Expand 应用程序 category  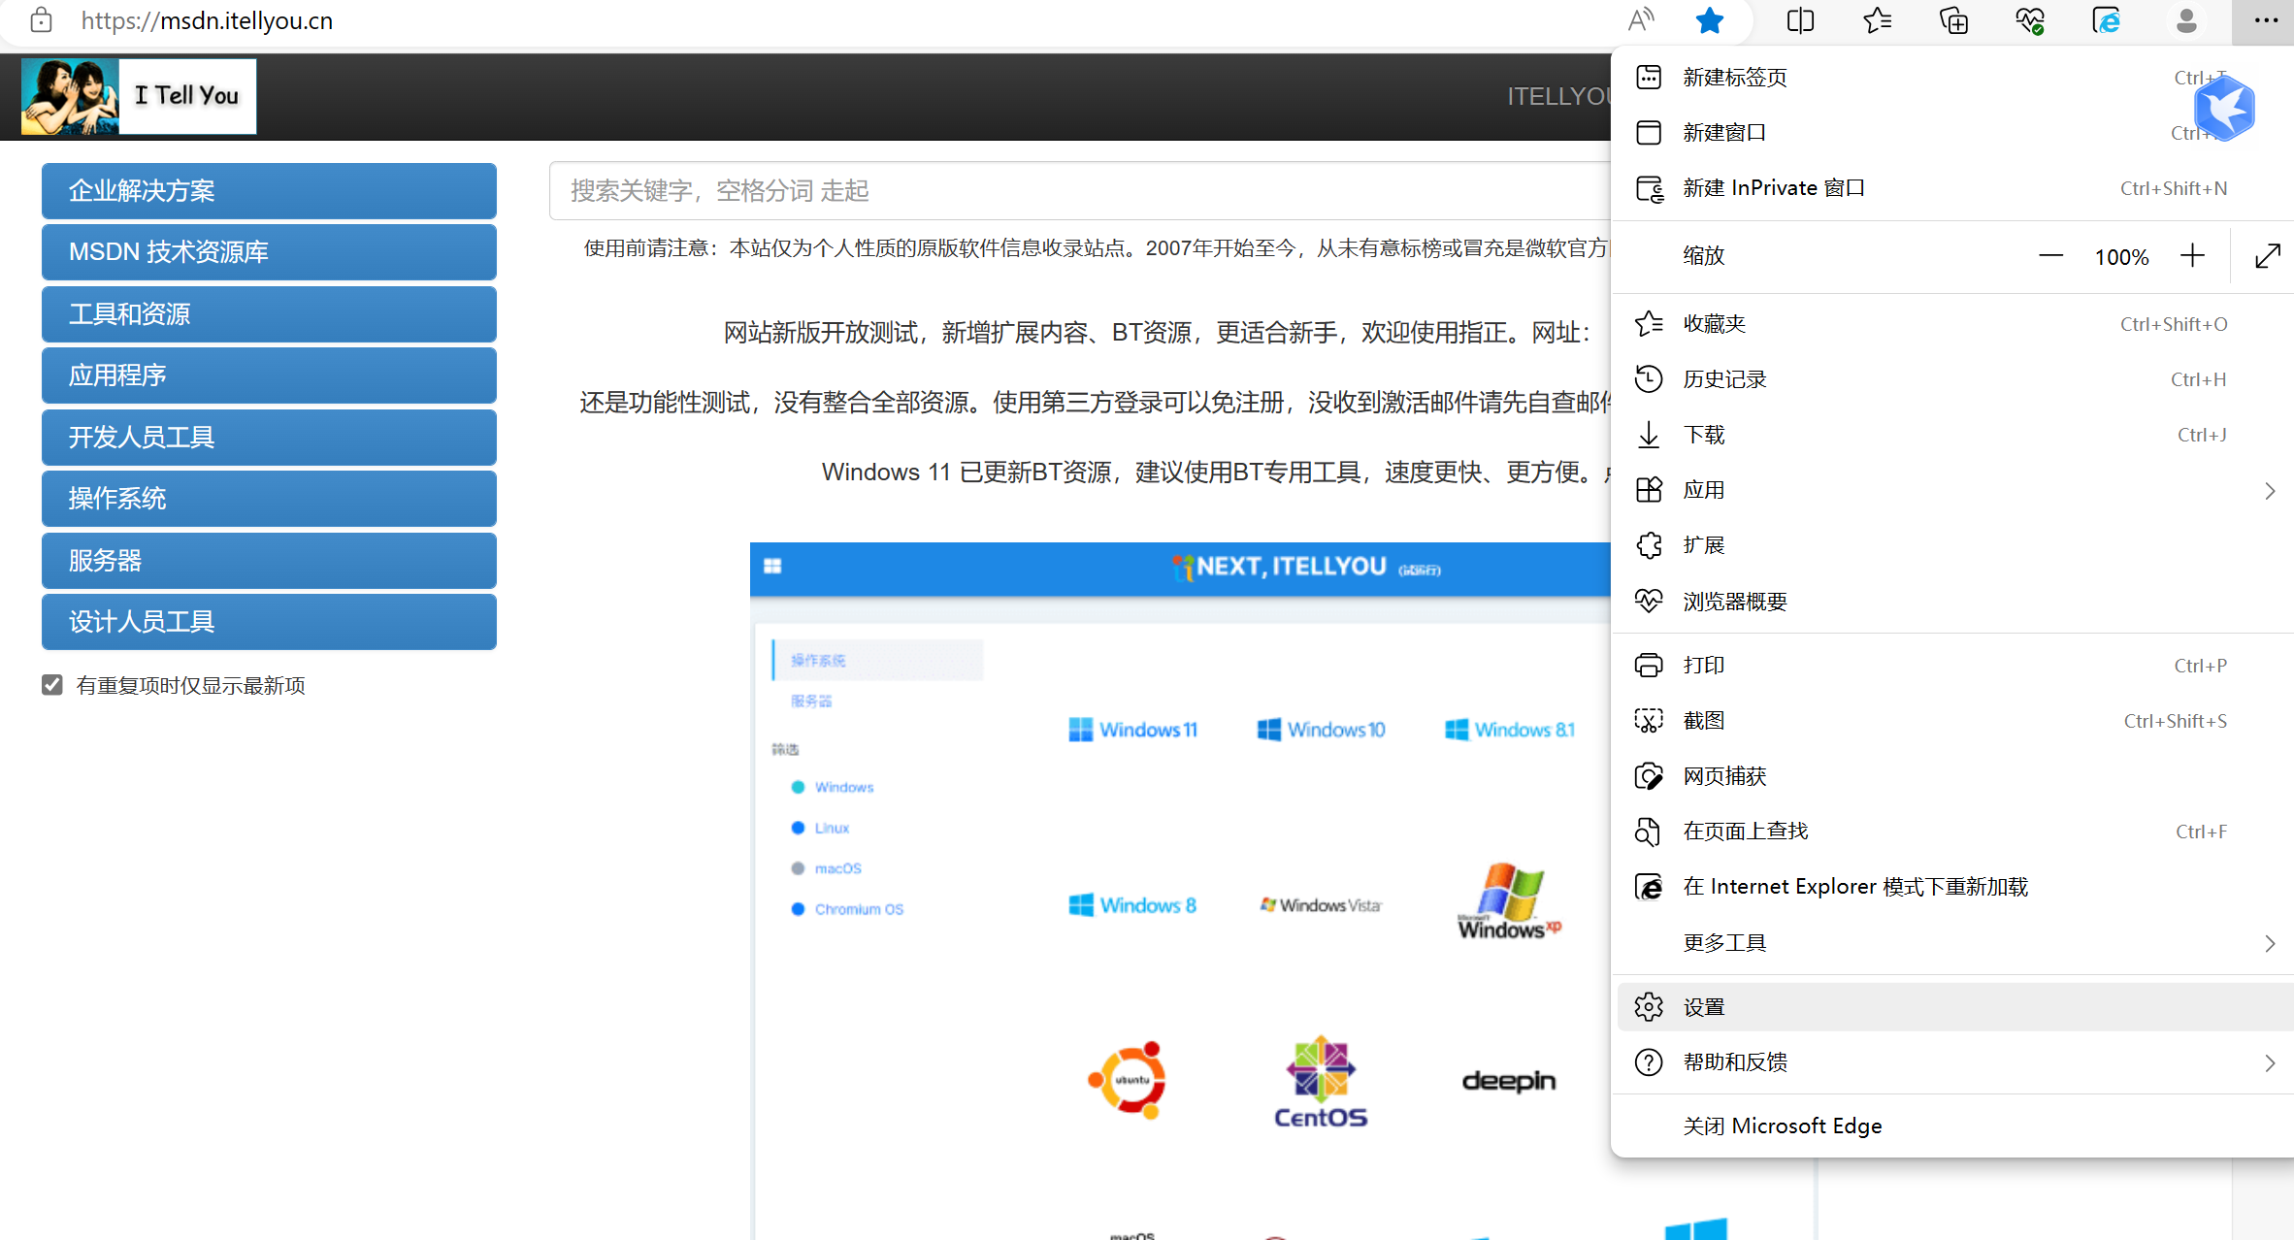pyautogui.click(x=269, y=375)
